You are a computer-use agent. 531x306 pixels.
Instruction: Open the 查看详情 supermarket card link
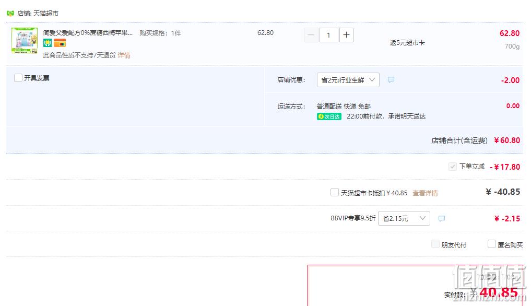tap(425, 193)
